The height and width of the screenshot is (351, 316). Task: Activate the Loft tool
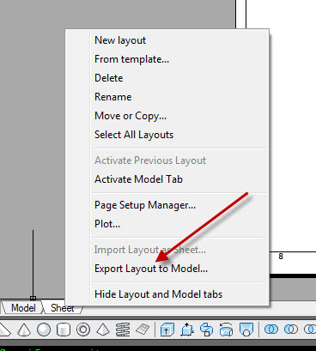[246, 330]
